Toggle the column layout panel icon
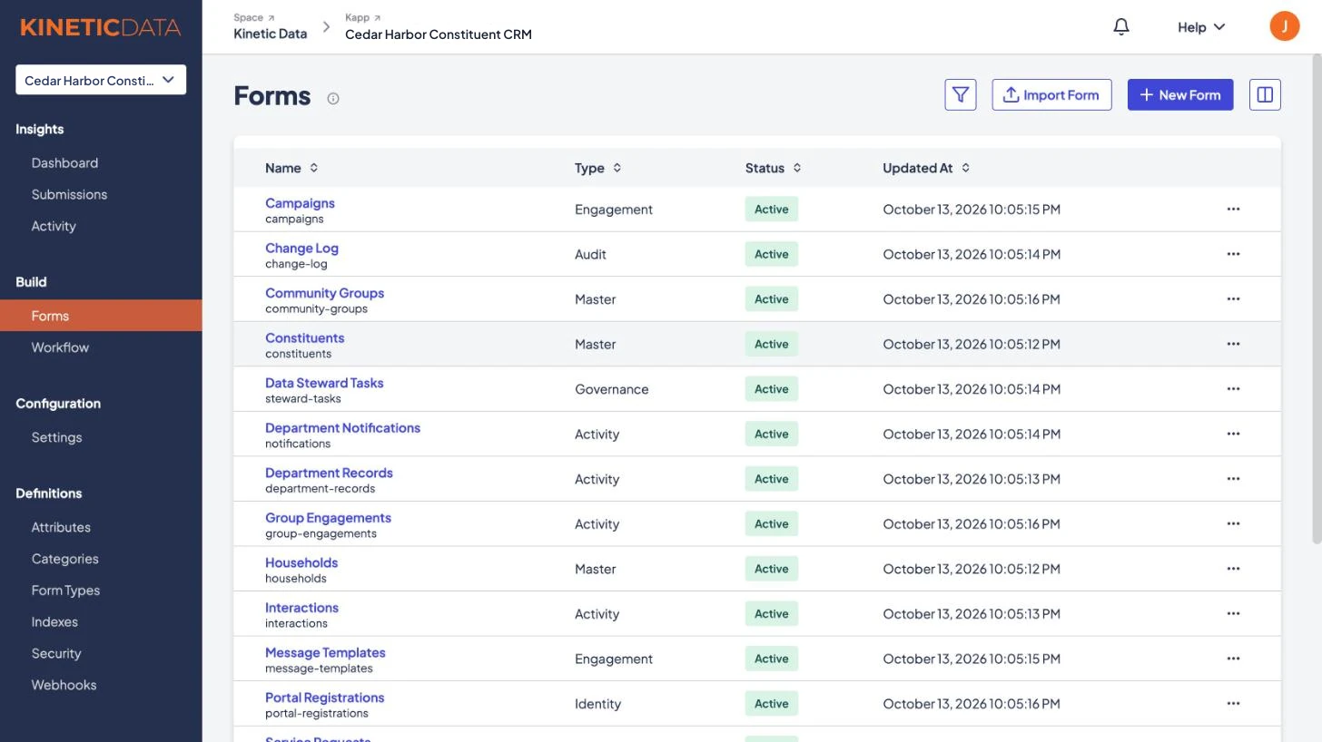 click(x=1265, y=95)
